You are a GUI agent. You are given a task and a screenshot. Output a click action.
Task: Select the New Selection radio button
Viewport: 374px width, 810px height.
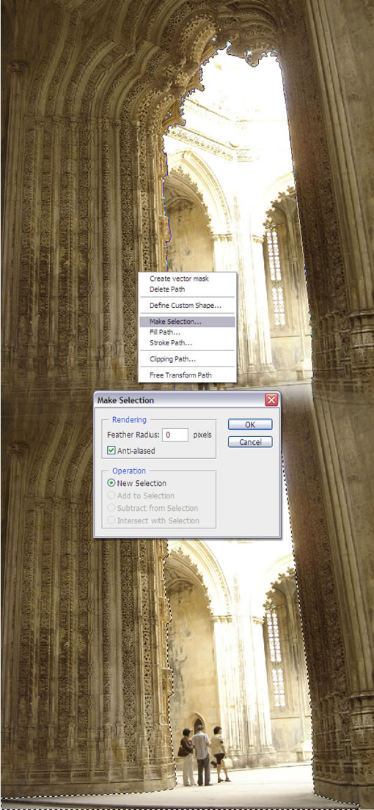click(x=111, y=484)
